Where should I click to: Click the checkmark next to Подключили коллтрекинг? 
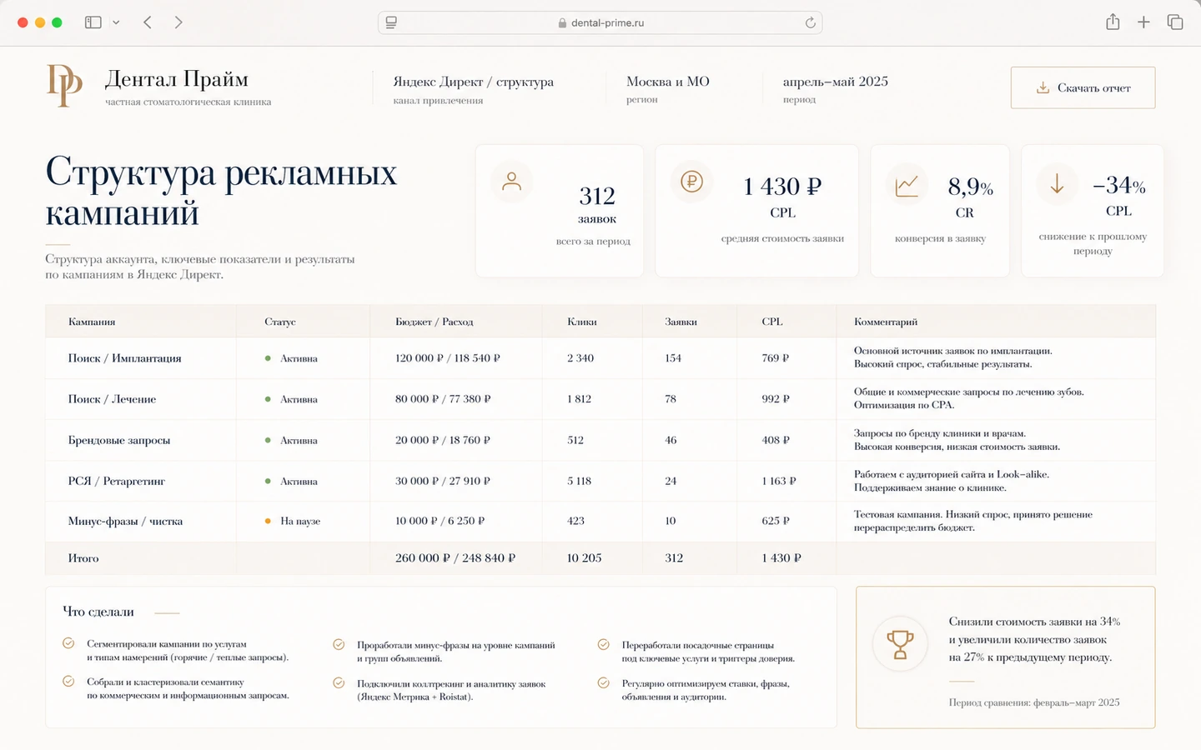(x=339, y=682)
